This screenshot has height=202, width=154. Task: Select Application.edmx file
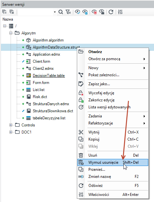click(46, 54)
